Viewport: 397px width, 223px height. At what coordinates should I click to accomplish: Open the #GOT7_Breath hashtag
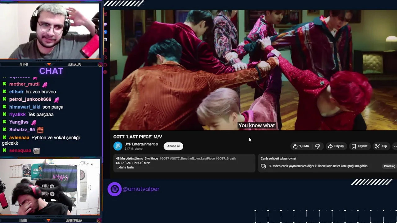pos(225,159)
